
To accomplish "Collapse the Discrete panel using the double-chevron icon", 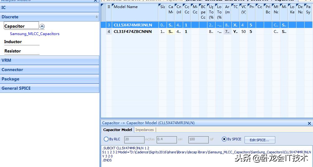I will 97,17.
